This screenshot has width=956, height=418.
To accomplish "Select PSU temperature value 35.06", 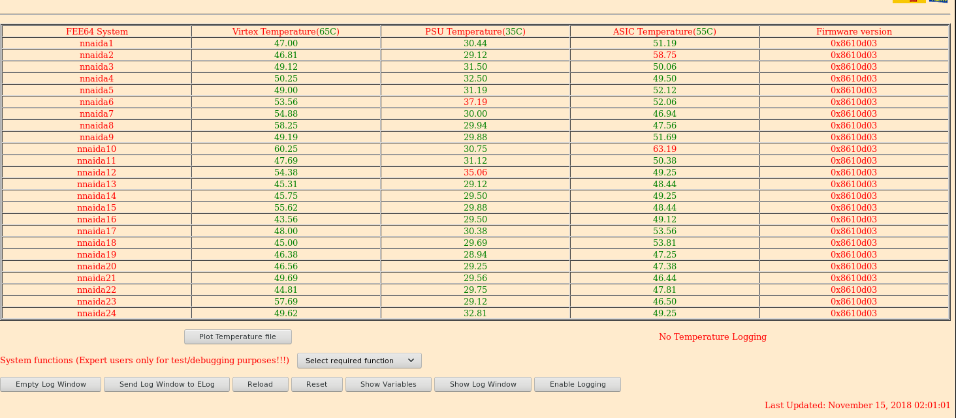I will click(475, 172).
